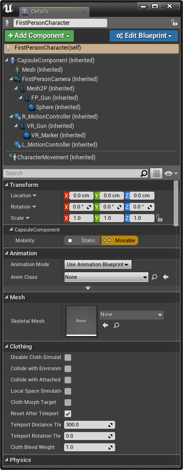
Task: Set Mobility to Static
Action: click(x=83, y=240)
